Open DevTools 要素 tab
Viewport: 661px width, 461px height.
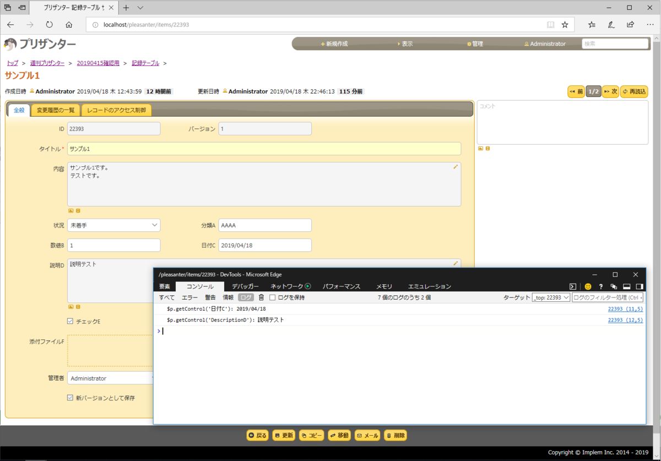(x=165, y=286)
